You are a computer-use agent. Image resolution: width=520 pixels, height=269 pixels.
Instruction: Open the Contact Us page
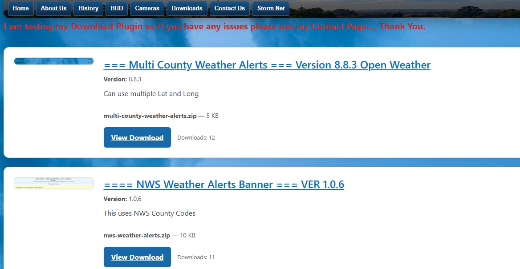click(x=229, y=8)
